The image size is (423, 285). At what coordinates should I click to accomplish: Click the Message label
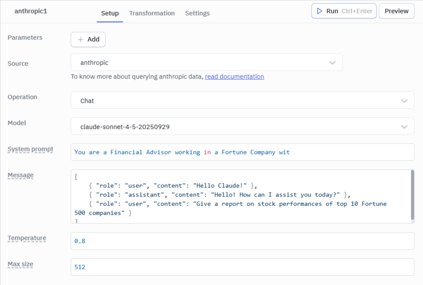[21, 175]
